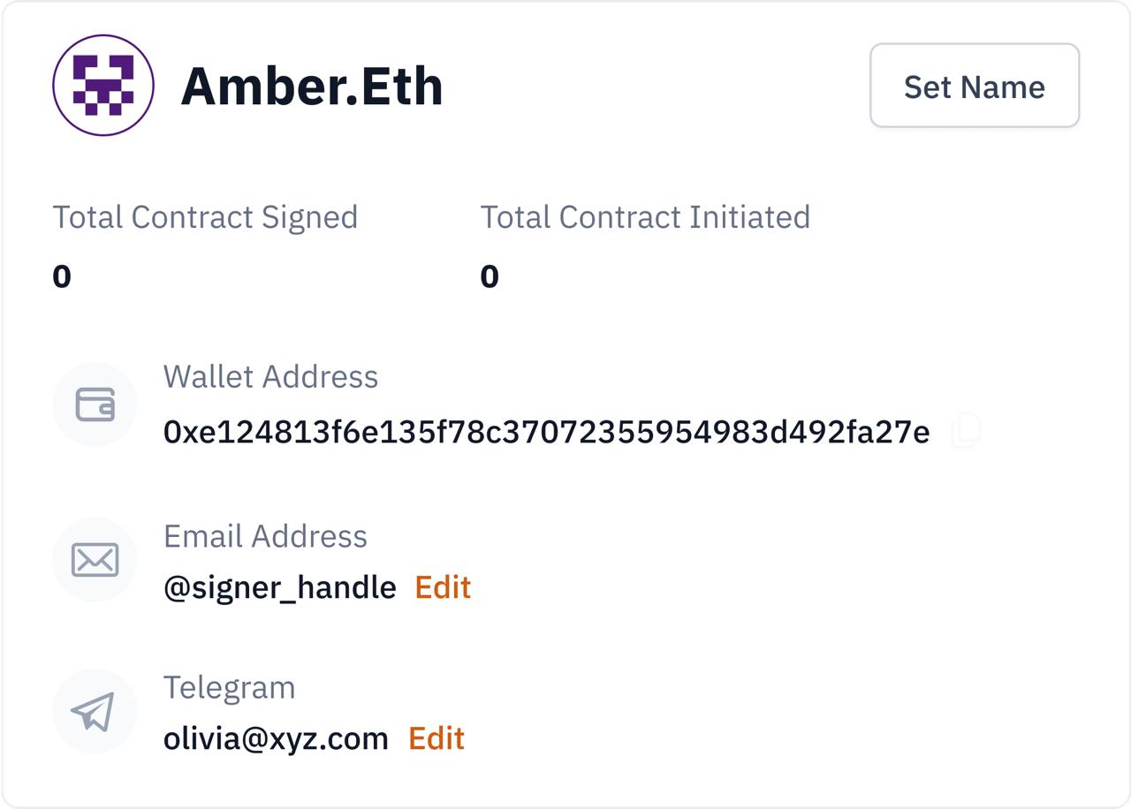
Task: Click the Email Address label
Action: tap(265, 536)
